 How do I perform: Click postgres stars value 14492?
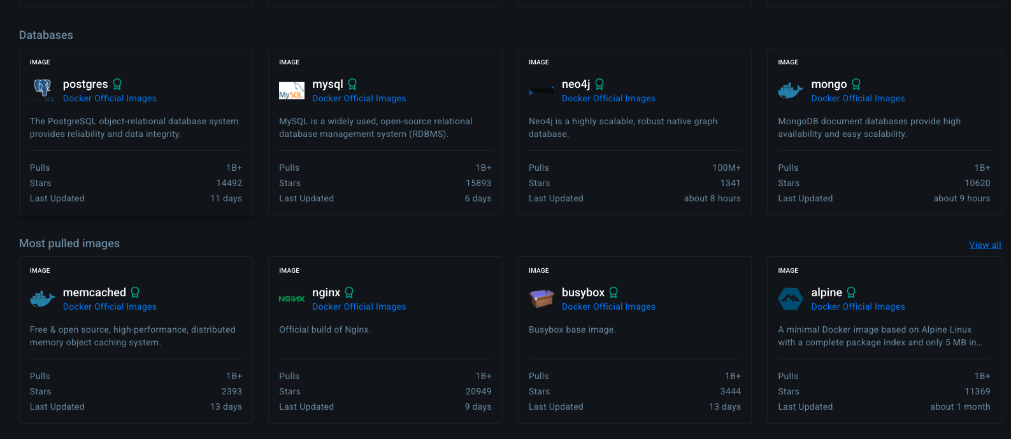(229, 183)
